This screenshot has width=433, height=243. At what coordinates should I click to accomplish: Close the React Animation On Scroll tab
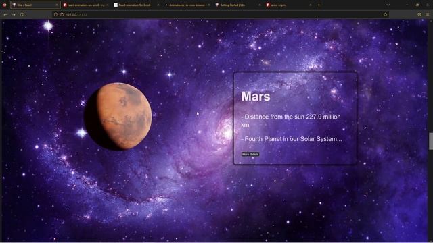pos(158,5)
